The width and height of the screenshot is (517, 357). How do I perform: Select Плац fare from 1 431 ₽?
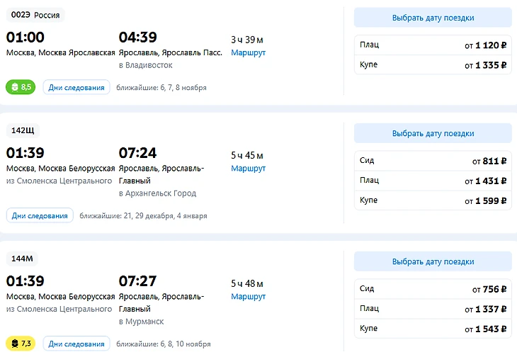coord(433,181)
